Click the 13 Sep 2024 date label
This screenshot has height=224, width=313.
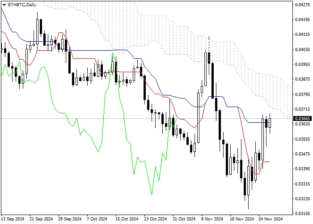(x=13, y=219)
